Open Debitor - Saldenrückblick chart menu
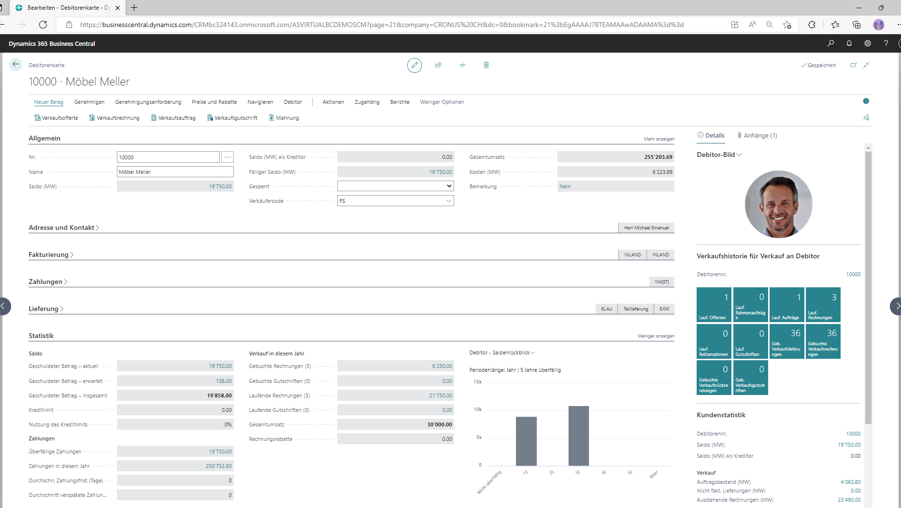The width and height of the screenshot is (901, 508). pyautogui.click(x=502, y=353)
